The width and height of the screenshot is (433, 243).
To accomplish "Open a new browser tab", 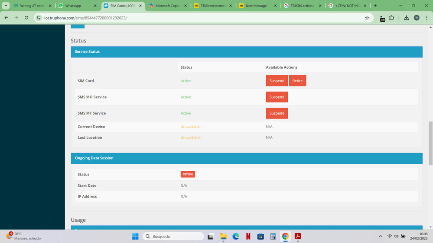I will coord(375,6).
